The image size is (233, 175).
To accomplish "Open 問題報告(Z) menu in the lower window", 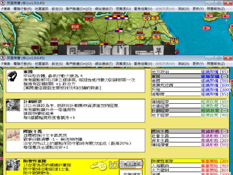I will click(x=216, y=64).
